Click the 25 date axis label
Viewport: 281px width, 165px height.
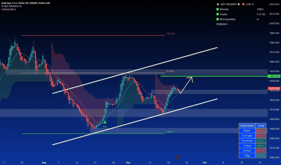[x=187, y=163]
